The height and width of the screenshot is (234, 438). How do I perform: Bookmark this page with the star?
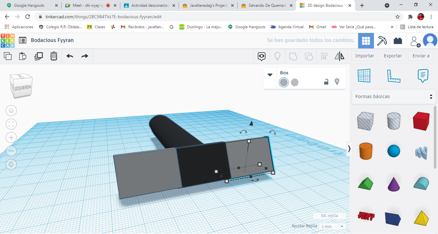coord(398,17)
